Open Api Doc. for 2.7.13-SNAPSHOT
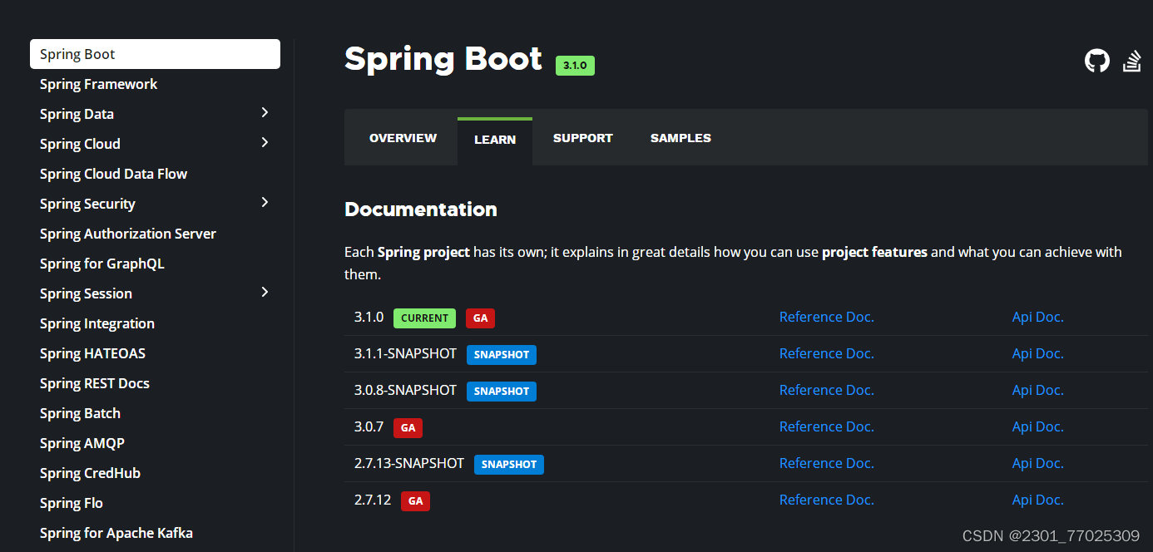Screen dimensions: 1153x552 (1037, 463)
